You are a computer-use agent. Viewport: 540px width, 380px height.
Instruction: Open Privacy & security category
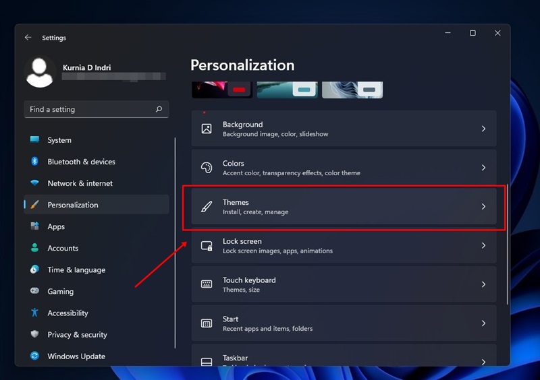pos(97,335)
